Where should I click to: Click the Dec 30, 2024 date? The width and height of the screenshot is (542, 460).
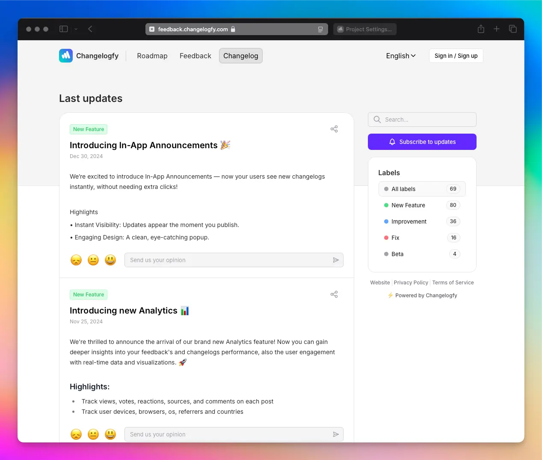[x=86, y=156]
